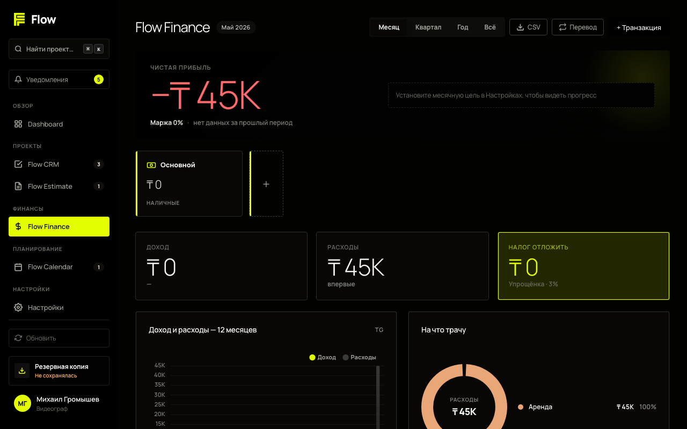The image size is (687, 429).
Task: Click the Flow Finance page title
Action: coord(173,27)
